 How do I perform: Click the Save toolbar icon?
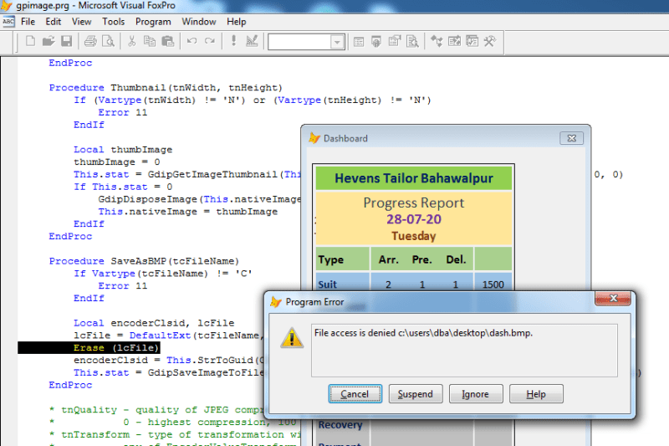click(x=67, y=41)
